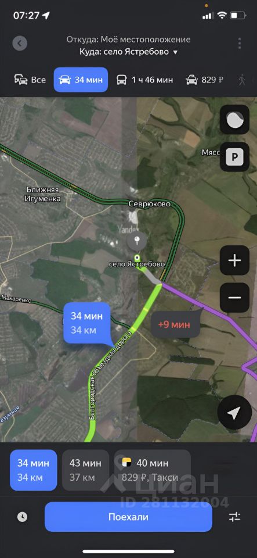The height and width of the screenshot is (558, 257).
Task: Center map on my location arrow
Action: coord(234,413)
